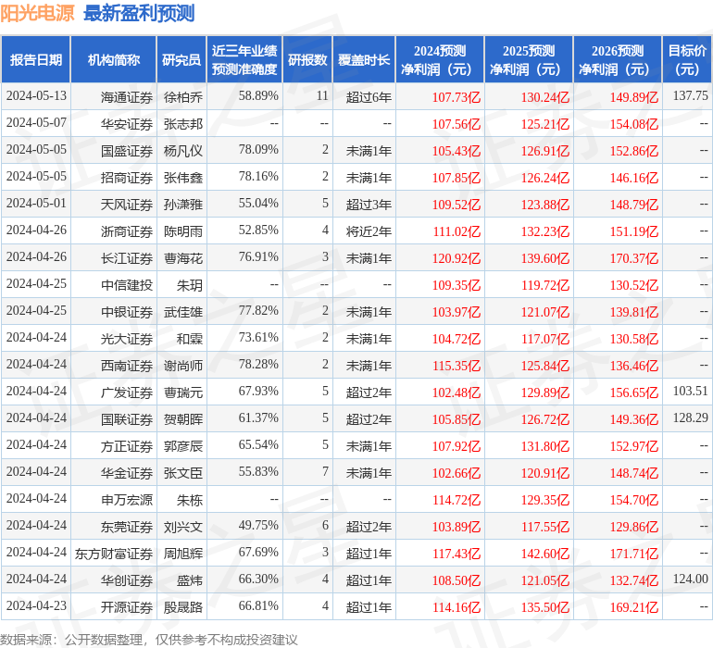Viewport: 713px width, 648px height.
Task: Select the 2026预测净利润 column header
Action: pos(618,59)
